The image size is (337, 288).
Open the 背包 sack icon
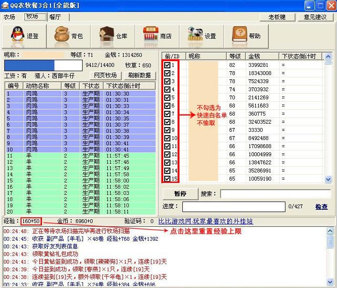coord(62,34)
